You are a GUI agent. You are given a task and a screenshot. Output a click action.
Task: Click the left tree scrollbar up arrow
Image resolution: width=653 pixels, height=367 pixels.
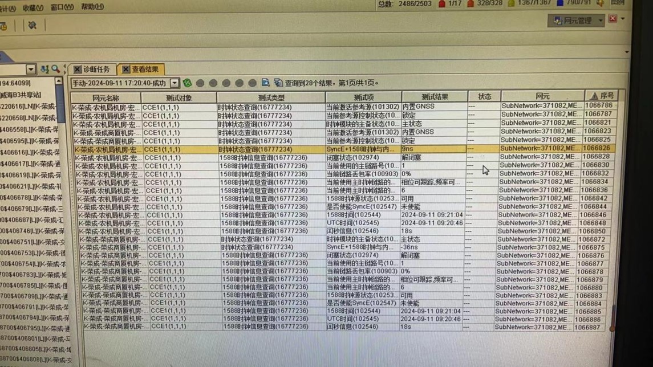pyautogui.click(x=59, y=81)
